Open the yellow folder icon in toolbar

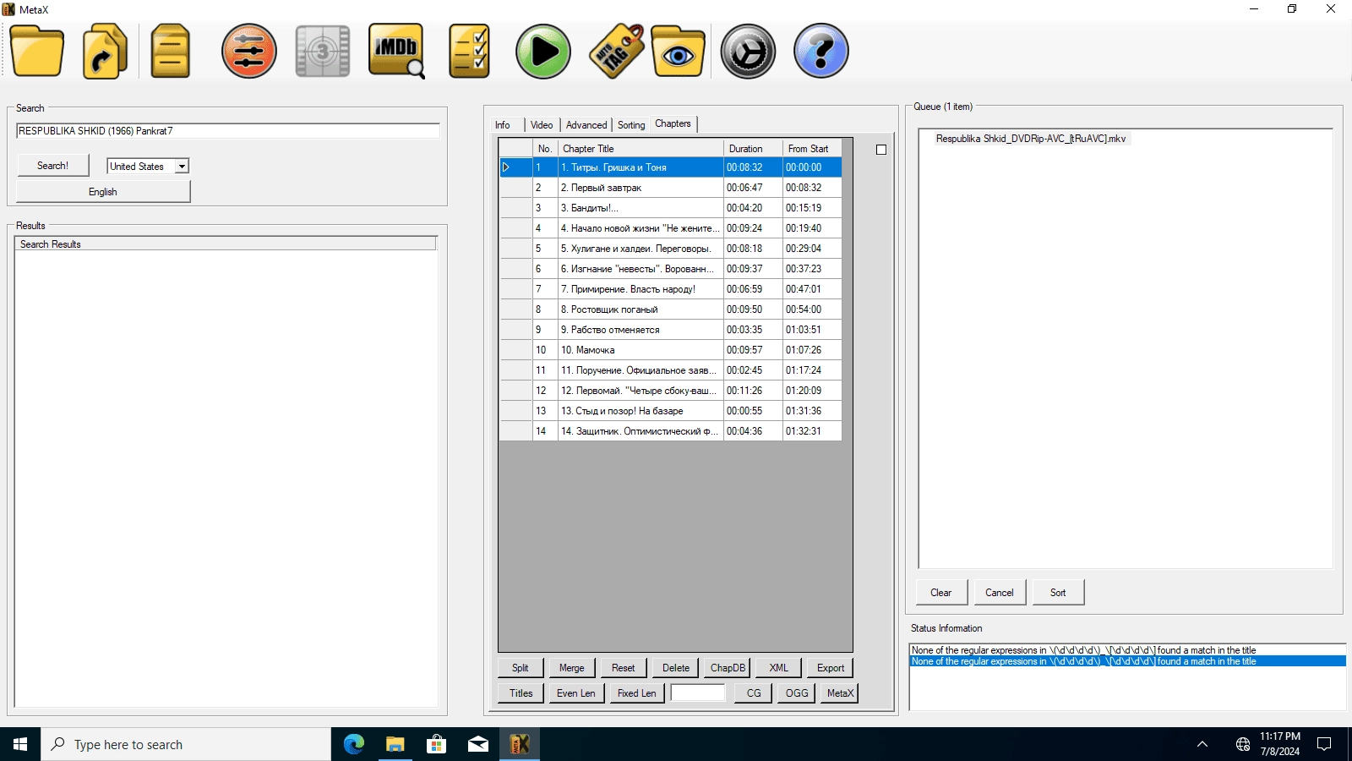point(37,52)
